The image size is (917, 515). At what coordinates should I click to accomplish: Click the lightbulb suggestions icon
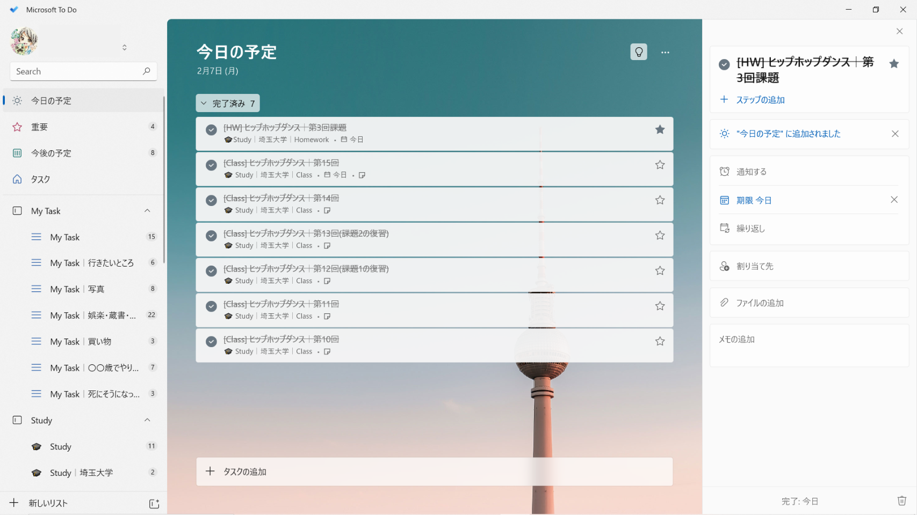[x=638, y=52]
